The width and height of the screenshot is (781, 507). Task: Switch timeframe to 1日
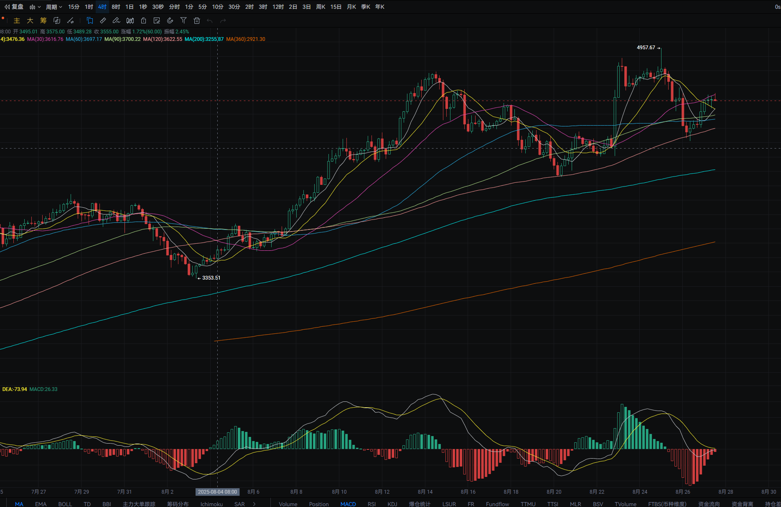tap(130, 7)
